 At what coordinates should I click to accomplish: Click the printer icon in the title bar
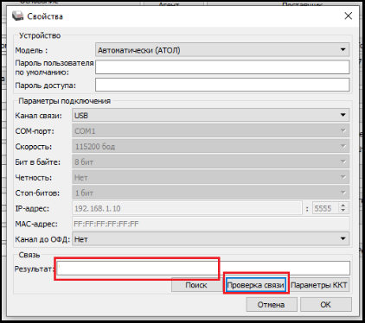pyautogui.click(x=17, y=16)
